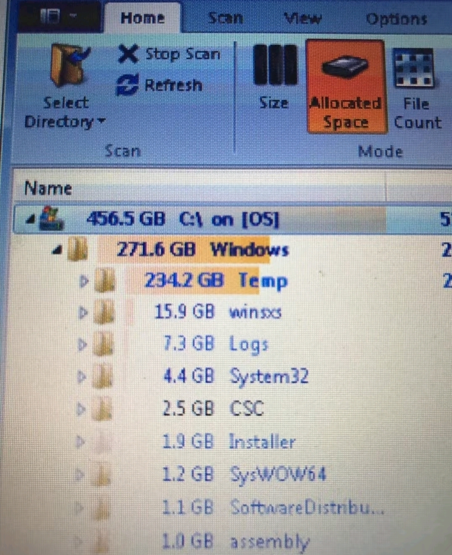This screenshot has width=452, height=555.
Task: Open the Scan ribbon tab
Action: [x=226, y=18]
